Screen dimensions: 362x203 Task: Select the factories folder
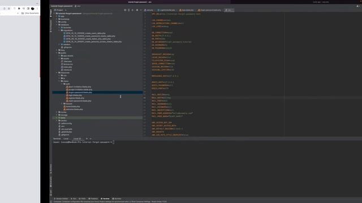point(66,28)
